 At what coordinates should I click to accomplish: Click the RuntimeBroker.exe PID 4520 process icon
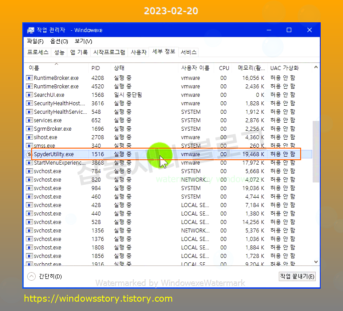click(x=29, y=87)
